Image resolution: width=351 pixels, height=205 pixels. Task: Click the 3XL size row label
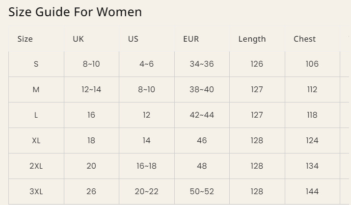[x=36, y=192]
